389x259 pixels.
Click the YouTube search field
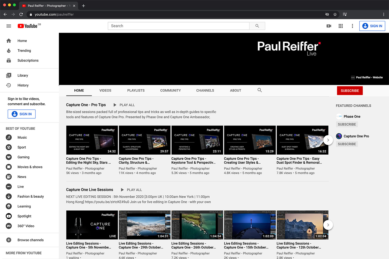[178, 26]
